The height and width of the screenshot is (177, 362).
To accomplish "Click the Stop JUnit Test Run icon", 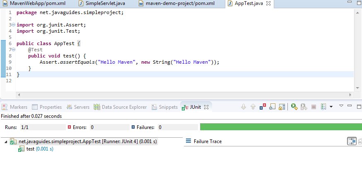I will point(314,107).
